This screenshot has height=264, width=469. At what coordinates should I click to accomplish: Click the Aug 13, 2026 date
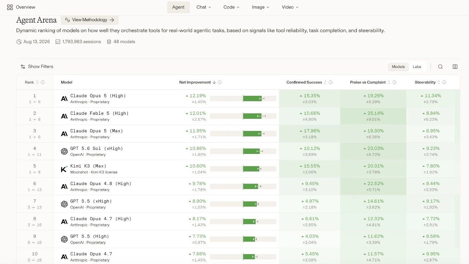click(37, 42)
